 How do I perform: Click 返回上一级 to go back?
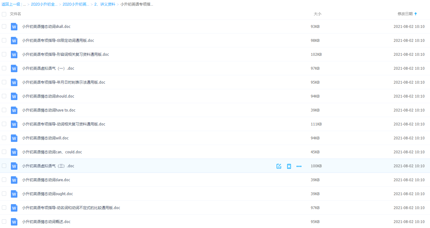point(11,4)
